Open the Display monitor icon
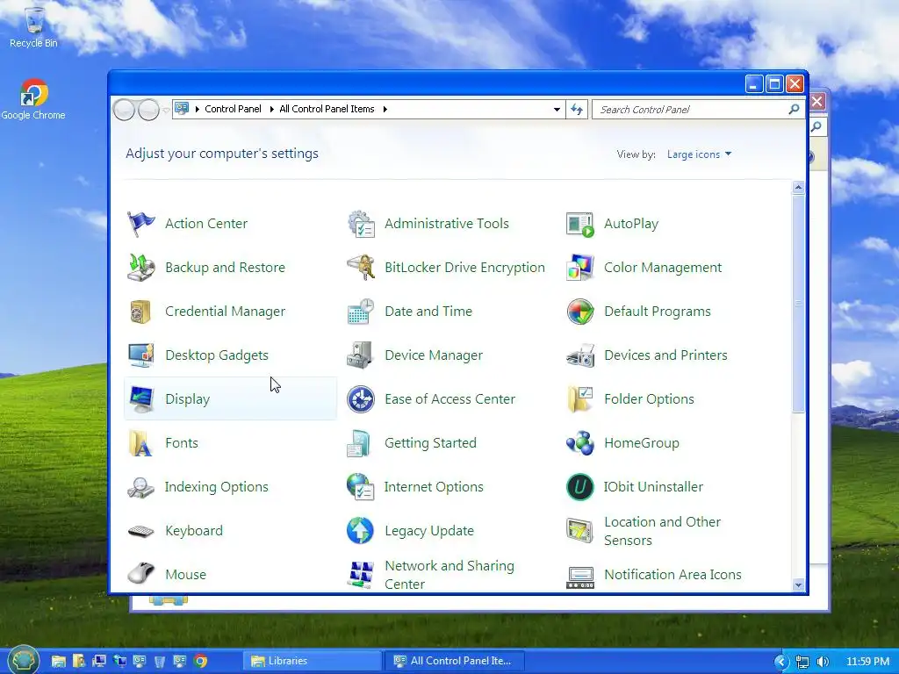The height and width of the screenshot is (674, 899). pyautogui.click(x=141, y=399)
